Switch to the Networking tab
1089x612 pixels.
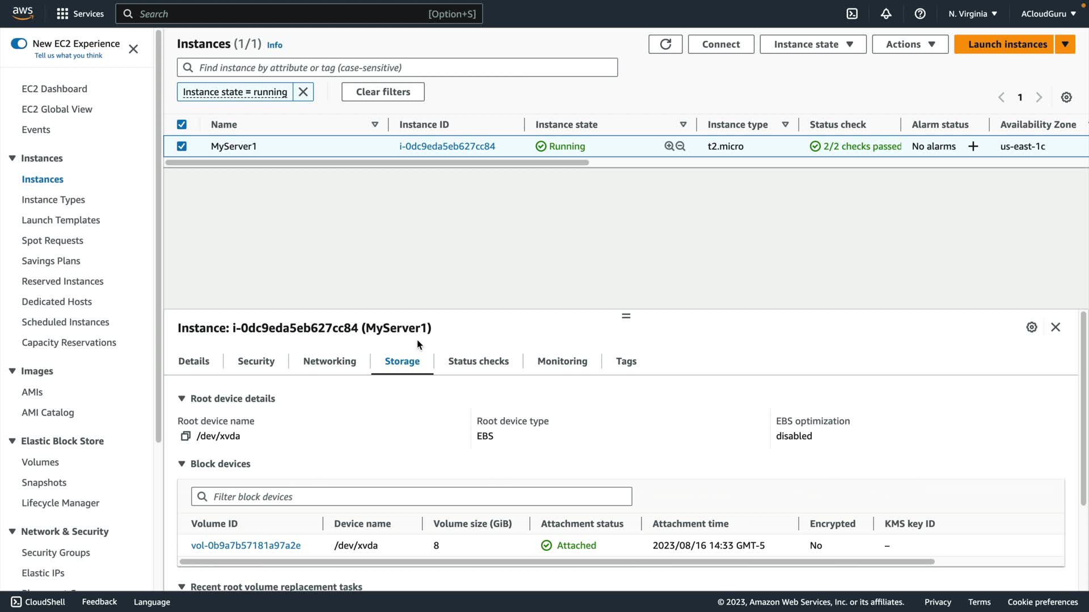click(x=330, y=361)
